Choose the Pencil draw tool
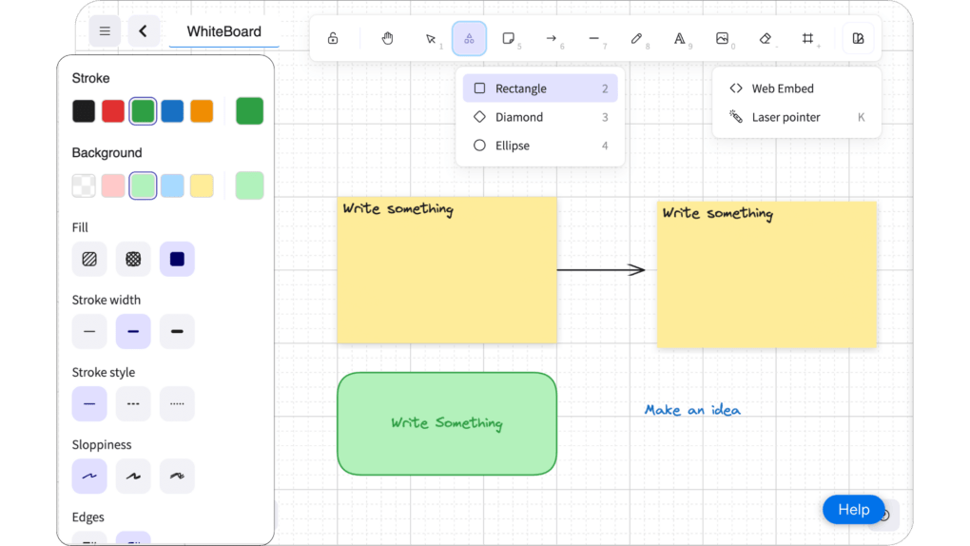Image resolution: width=970 pixels, height=546 pixels. click(636, 39)
